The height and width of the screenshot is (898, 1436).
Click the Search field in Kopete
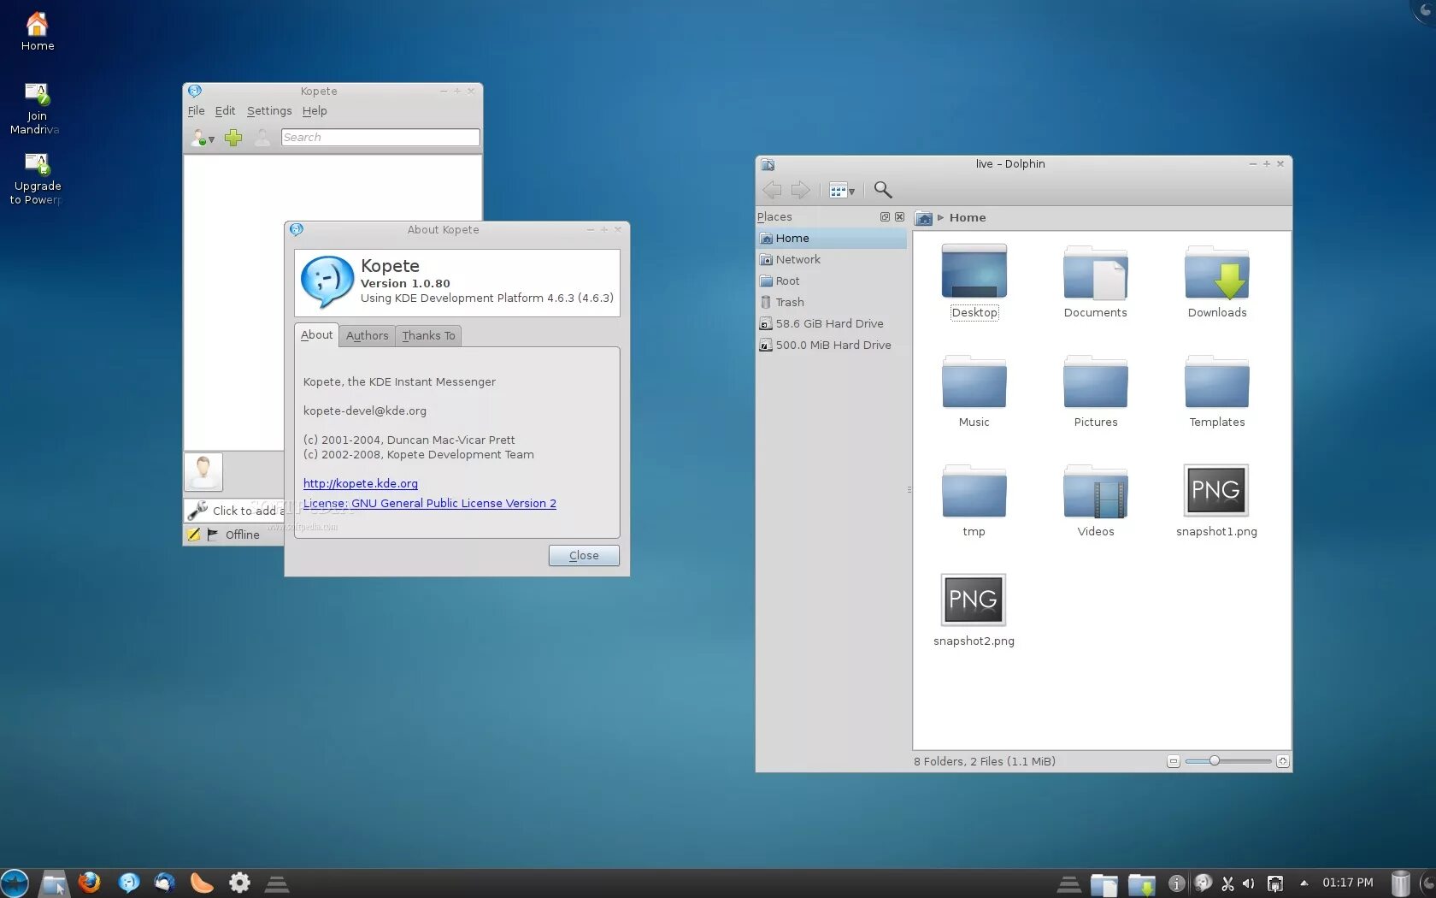[x=380, y=138]
